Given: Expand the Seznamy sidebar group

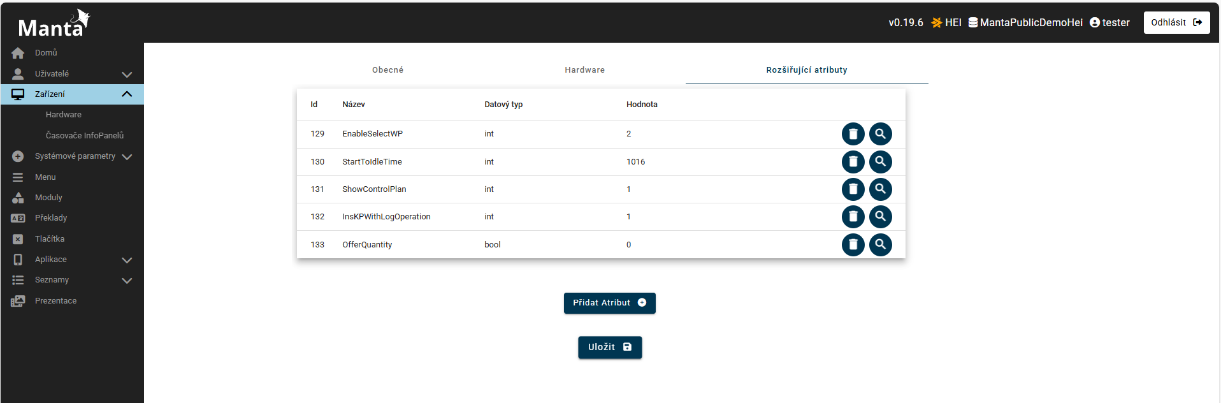Looking at the screenshot, I should pos(127,281).
